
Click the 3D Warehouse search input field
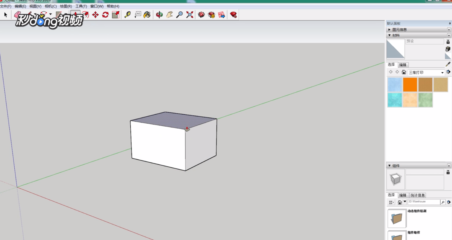coord(423,202)
